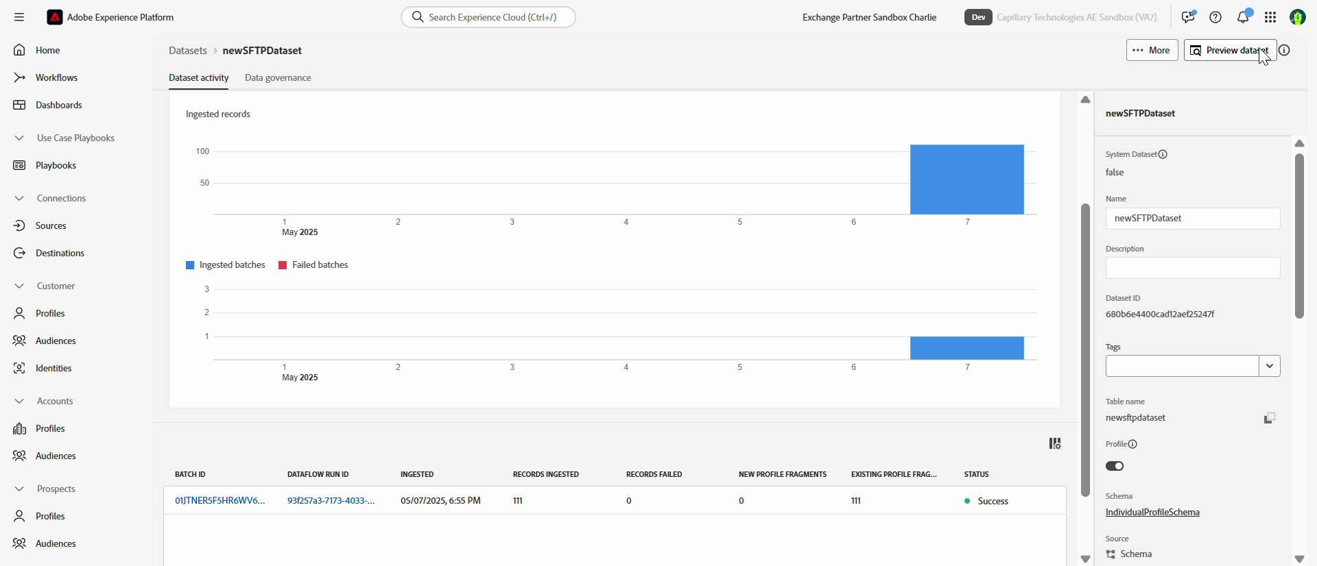Click the Exchange Partner Sandbox Charlie org name
1317x566 pixels.
[x=869, y=17]
